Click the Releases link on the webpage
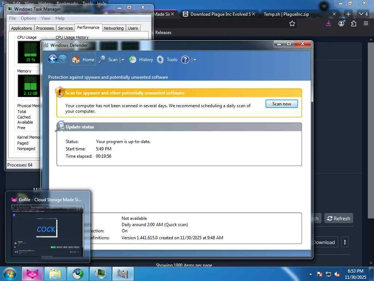The width and height of the screenshot is (374, 281). click(x=163, y=33)
